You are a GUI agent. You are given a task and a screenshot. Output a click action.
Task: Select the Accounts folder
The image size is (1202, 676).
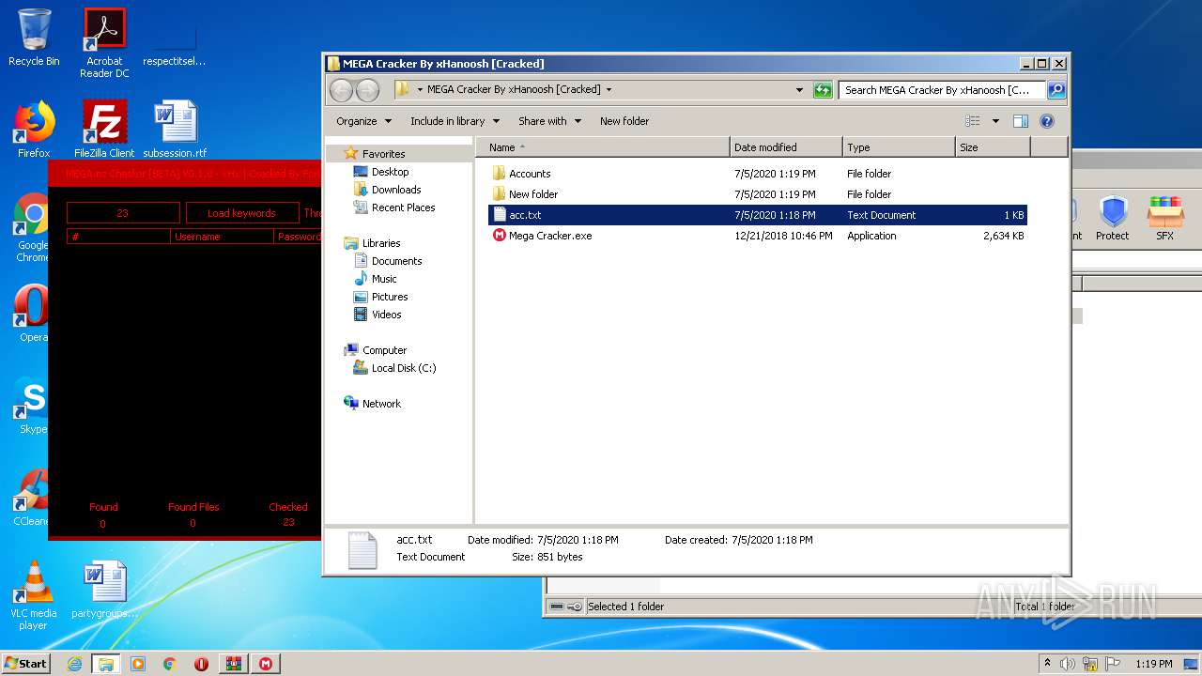coord(530,174)
